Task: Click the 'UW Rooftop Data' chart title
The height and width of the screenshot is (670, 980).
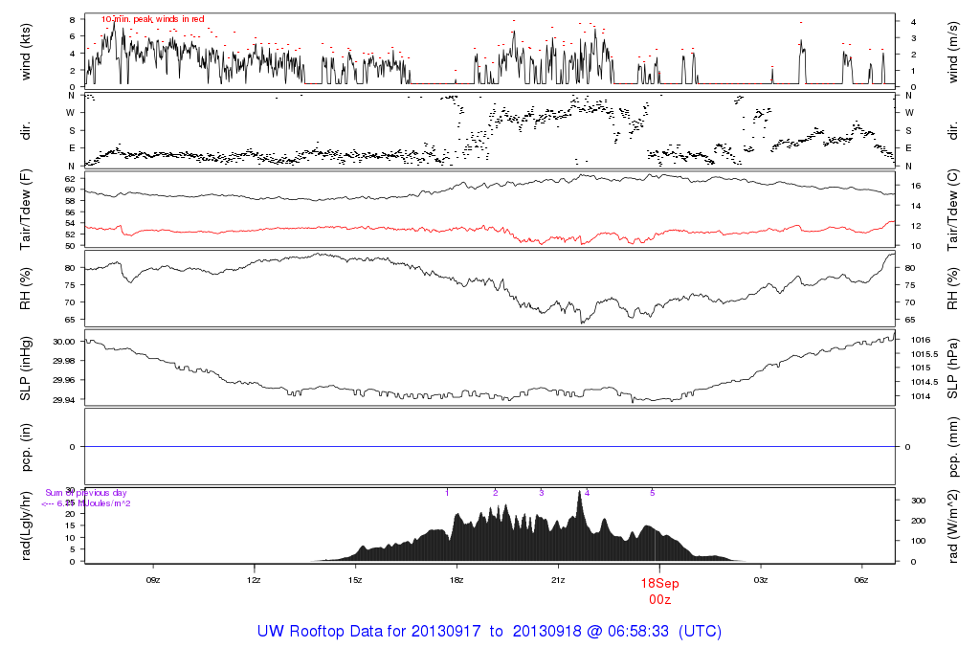Action: coord(489,632)
